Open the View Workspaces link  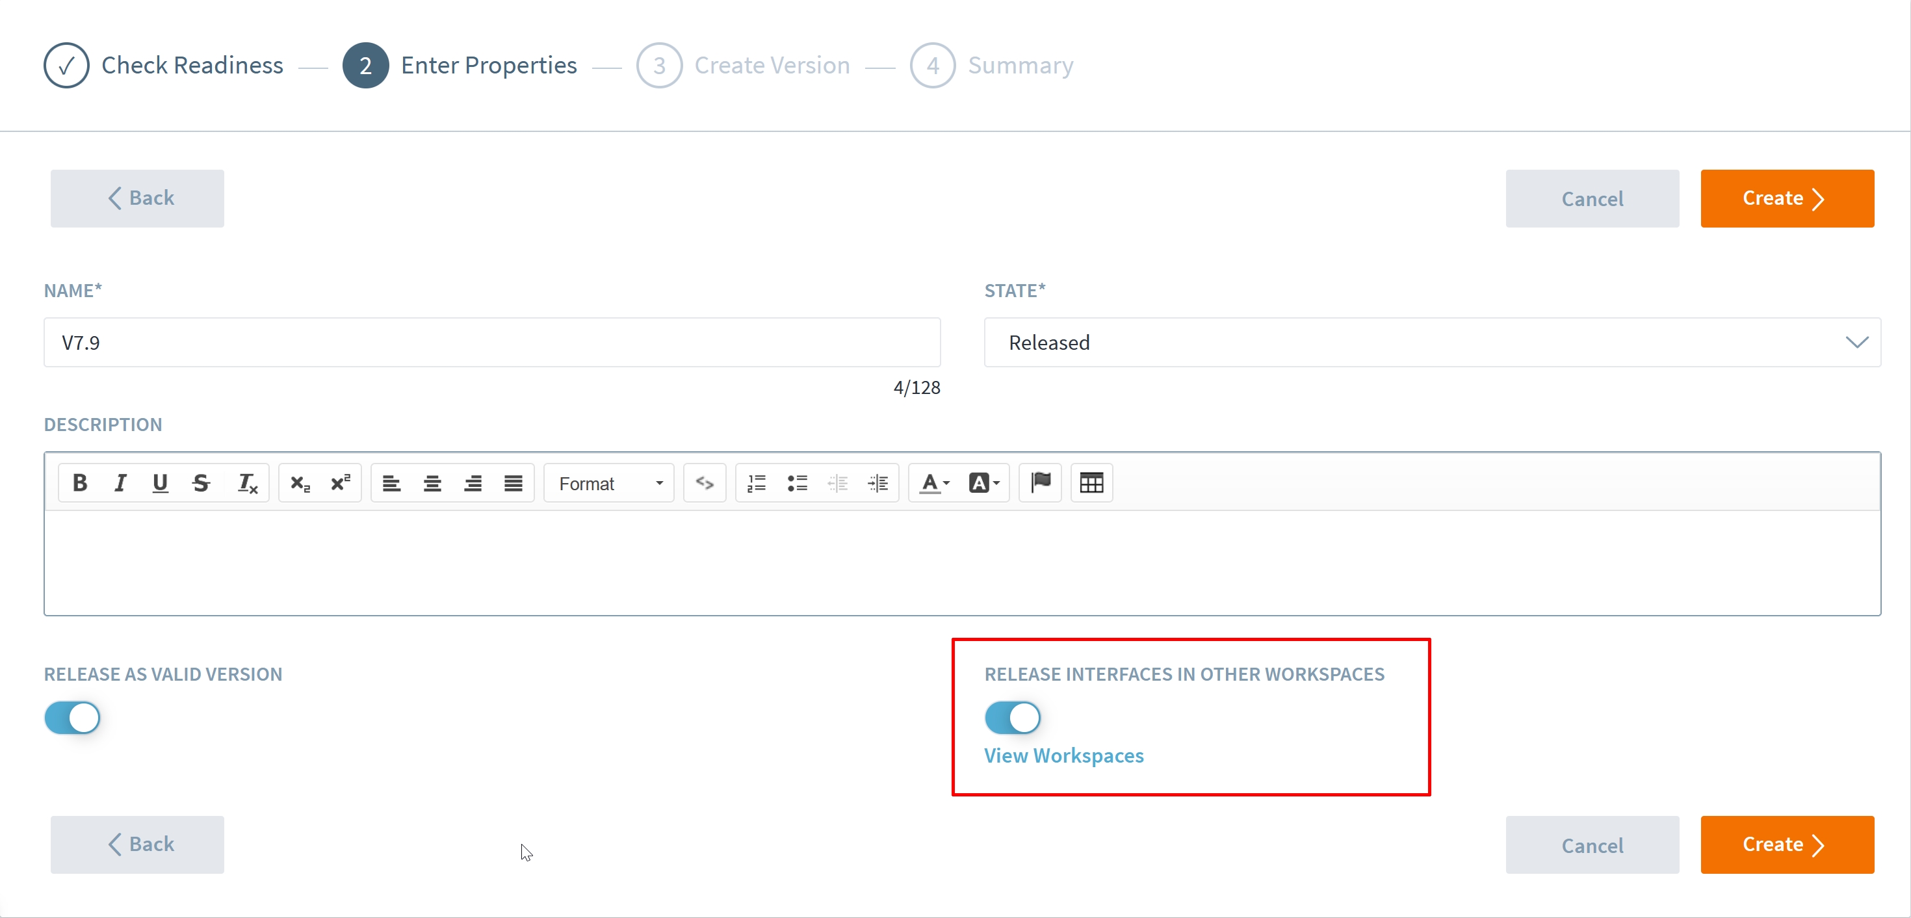coord(1063,755)
